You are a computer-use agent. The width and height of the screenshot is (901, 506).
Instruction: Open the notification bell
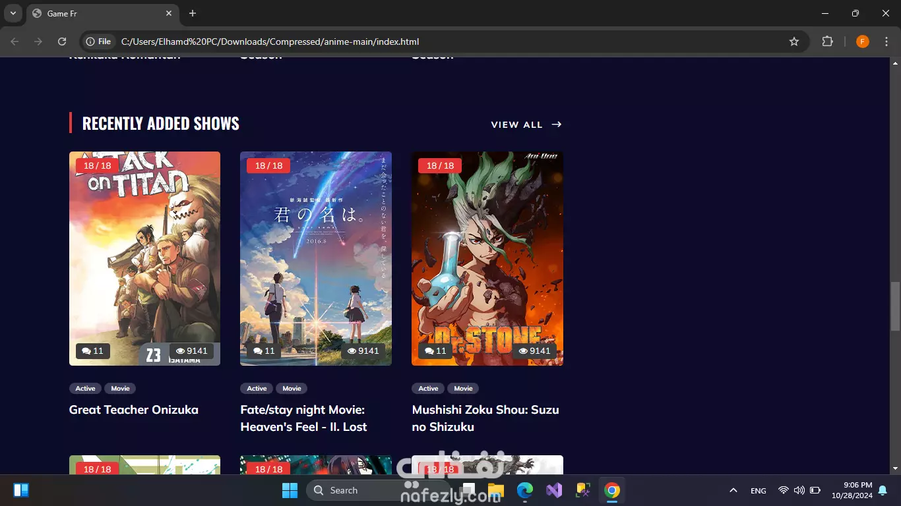pos(883,490)
